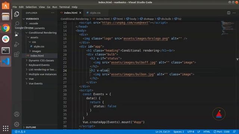Open the Search view in activity bar
This screenshot has height=134, width=239.
coord(17,23)
